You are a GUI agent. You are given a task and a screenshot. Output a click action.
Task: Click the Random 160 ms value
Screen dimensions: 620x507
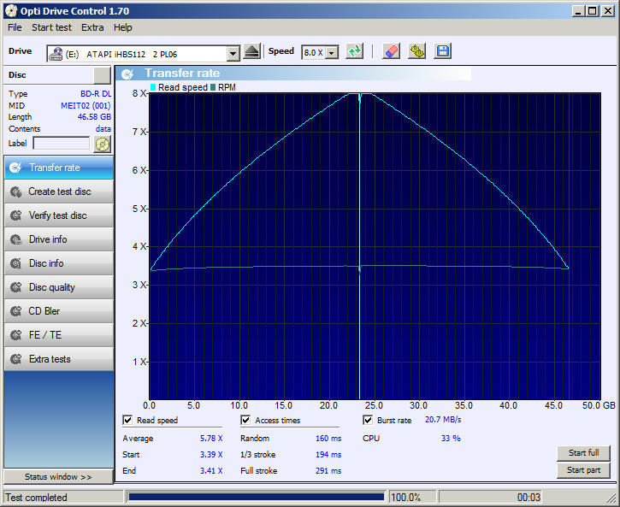[328, 439]
